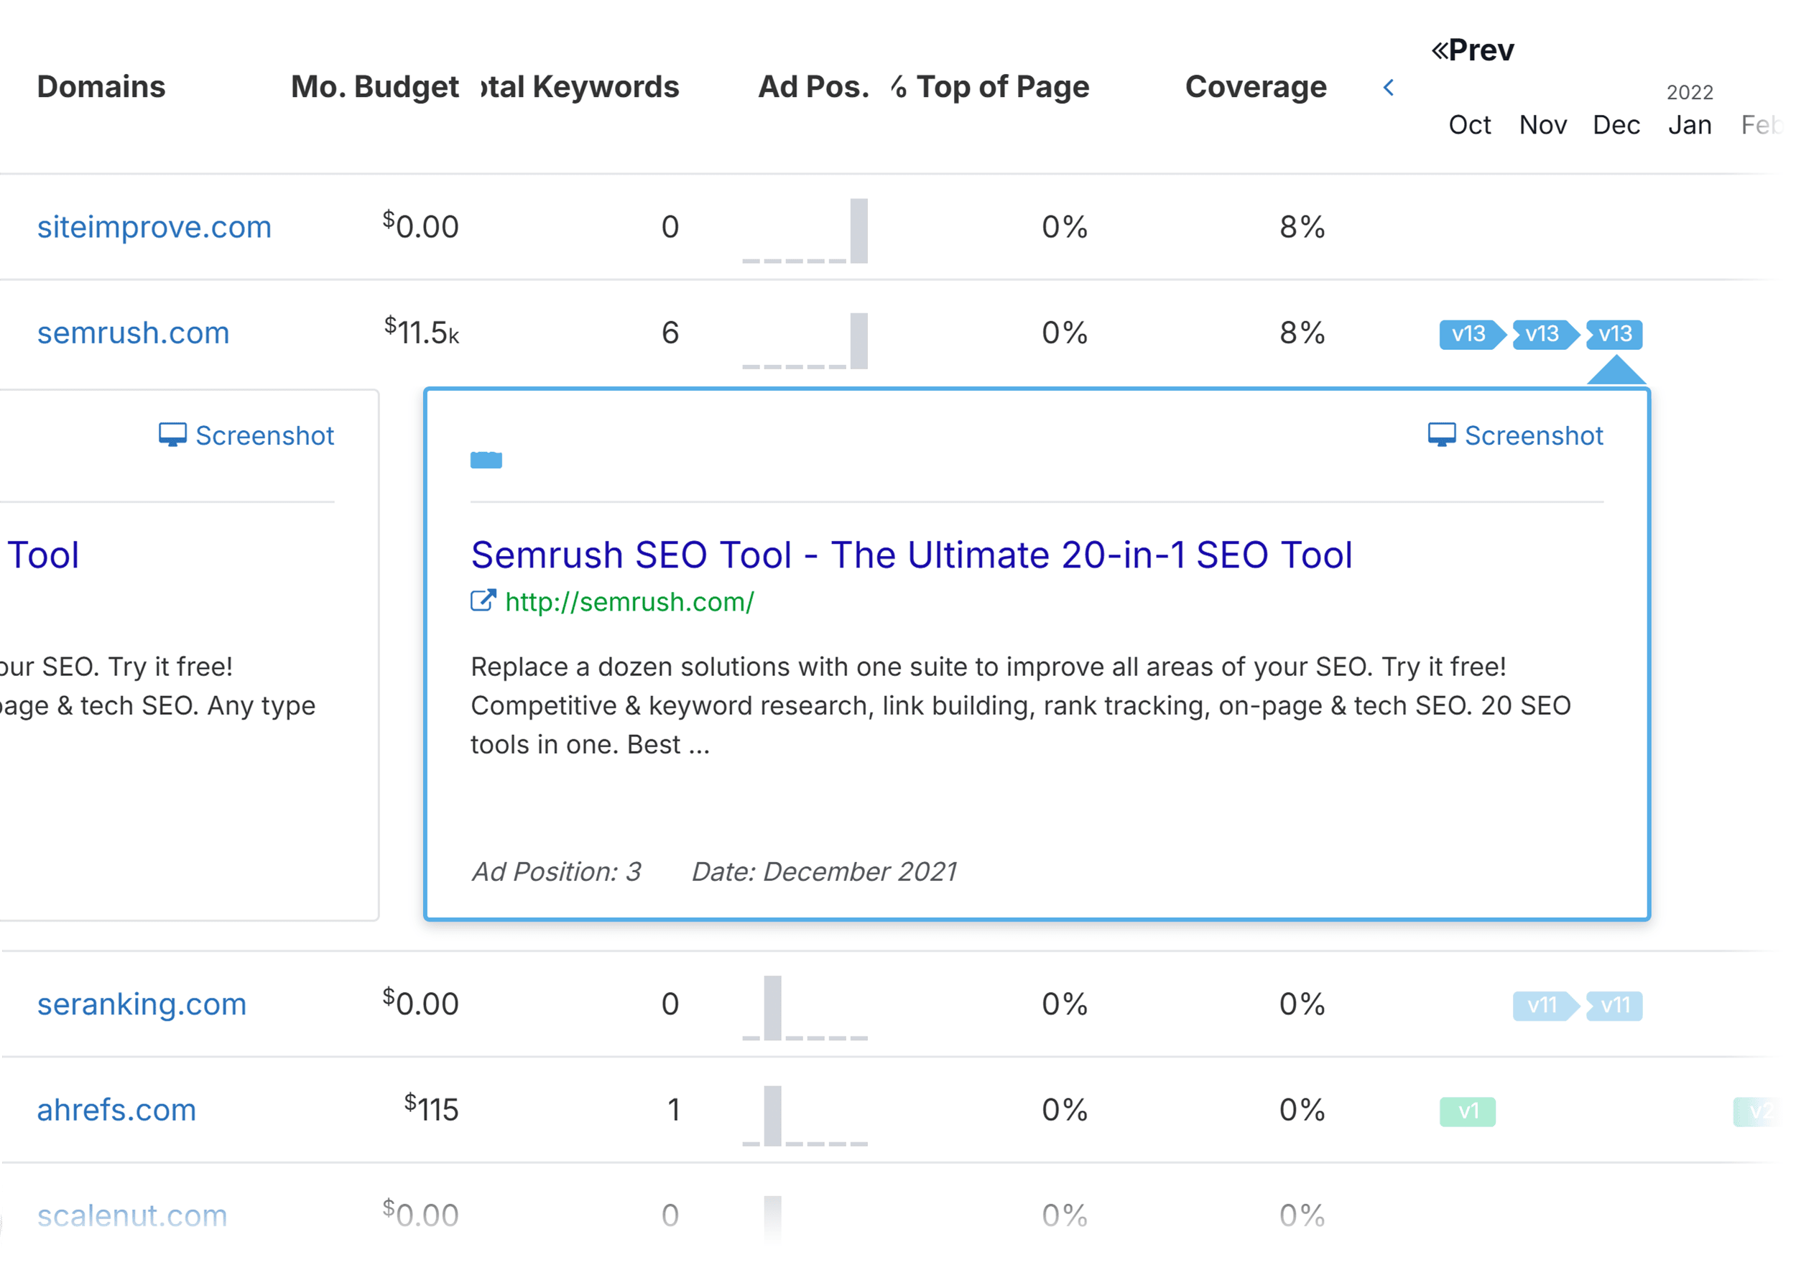Click the «Prev navigation button

(1473, 50)
